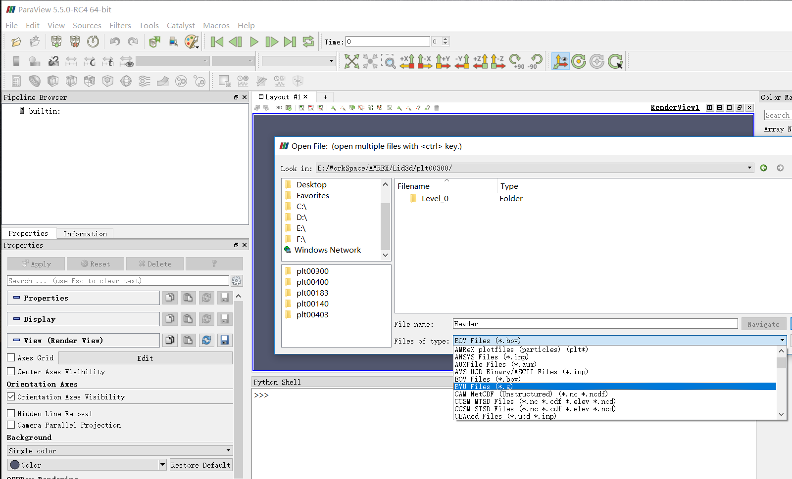
Task: Click the Apply button in Properties panel
Action: point(36,263)
